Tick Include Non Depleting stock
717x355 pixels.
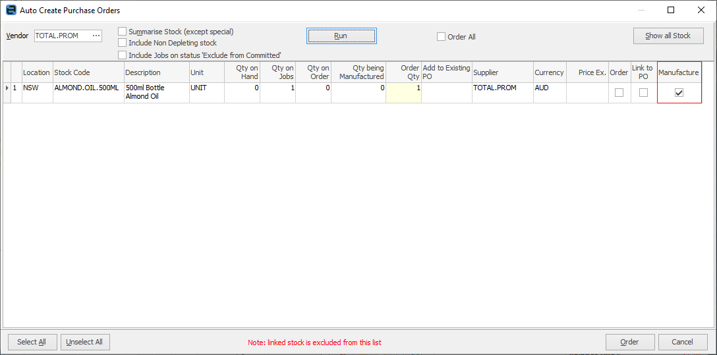pyautogui.click(x=122, y=43)
